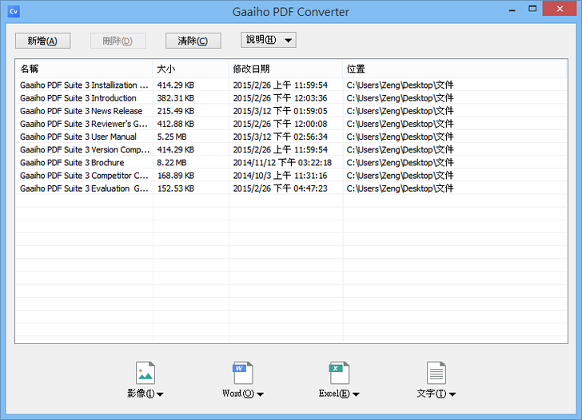The image size is (582, 420).
Task: Select Gaaiho PDF Suite 3 Evaluation G... file
Action: pyautogui.click(x=84, y=188)
